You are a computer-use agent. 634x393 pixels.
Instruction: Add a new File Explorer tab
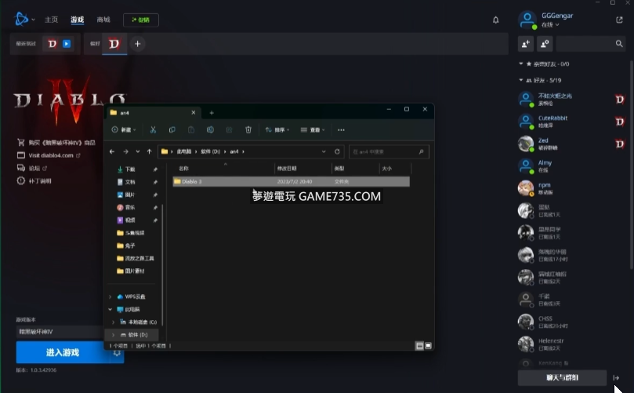212,113
